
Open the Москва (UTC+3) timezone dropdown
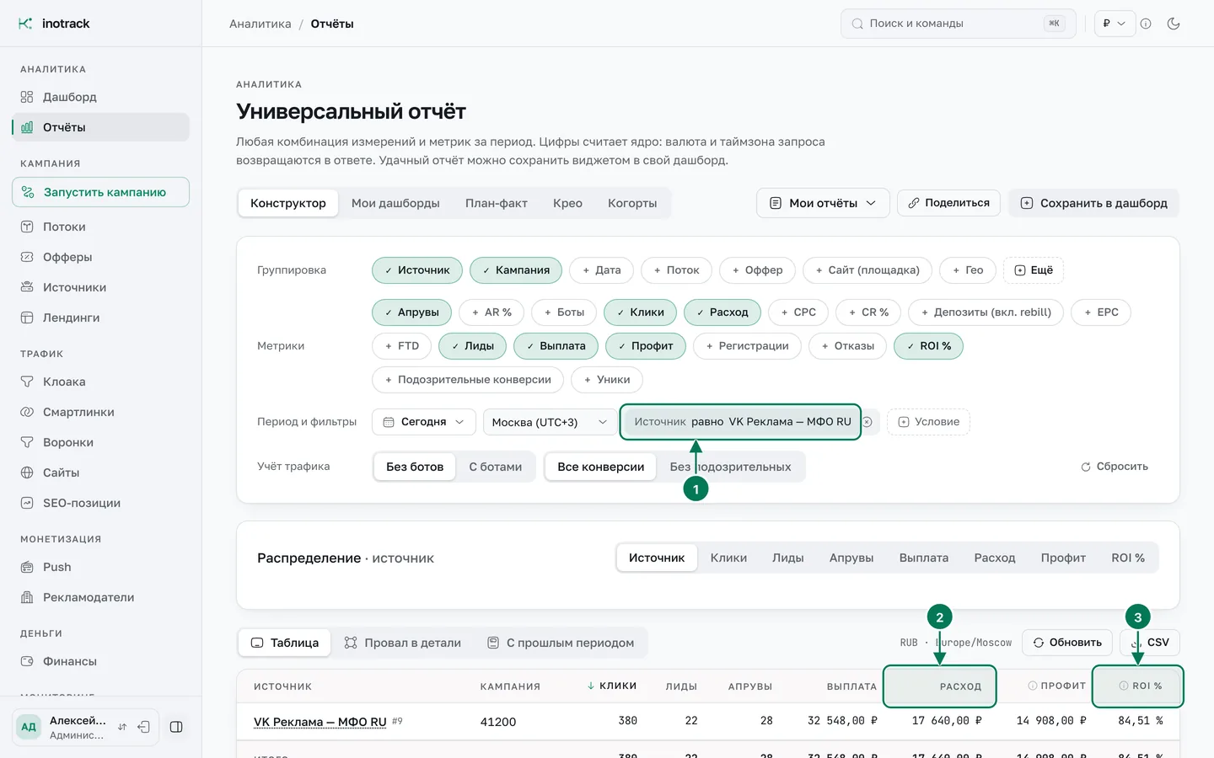tap(550, 422)
